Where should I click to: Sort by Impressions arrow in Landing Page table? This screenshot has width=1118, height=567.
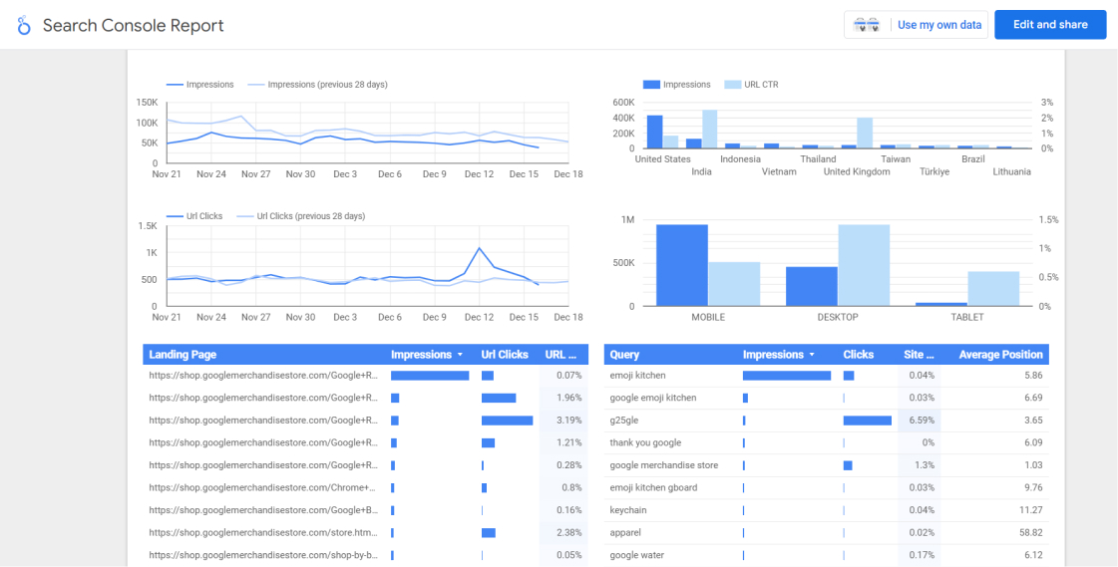click(460, 355)
